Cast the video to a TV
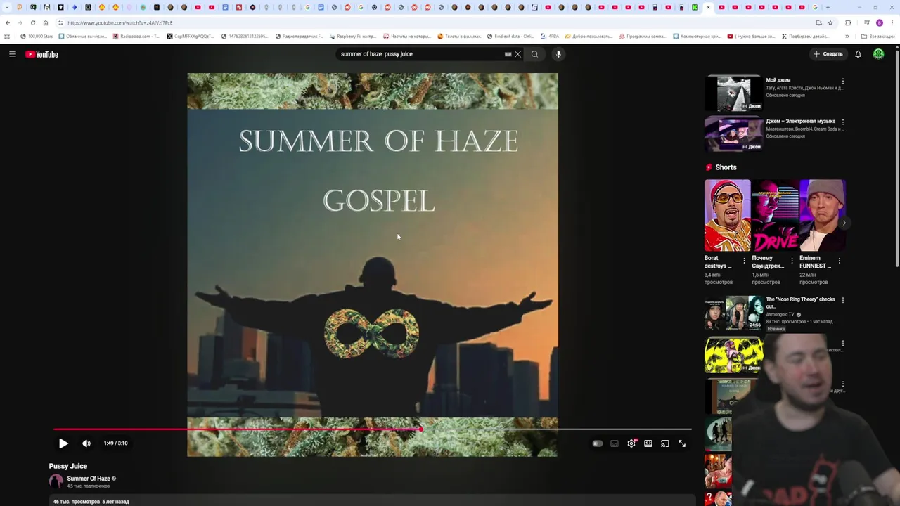Viewport: 900px width, 506px height. [665, 443]
